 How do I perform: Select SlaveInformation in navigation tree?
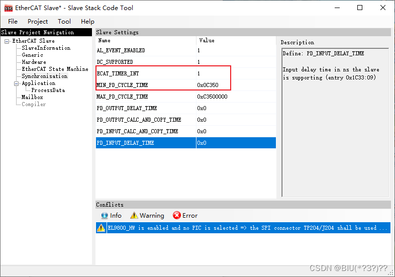point(46,48)
